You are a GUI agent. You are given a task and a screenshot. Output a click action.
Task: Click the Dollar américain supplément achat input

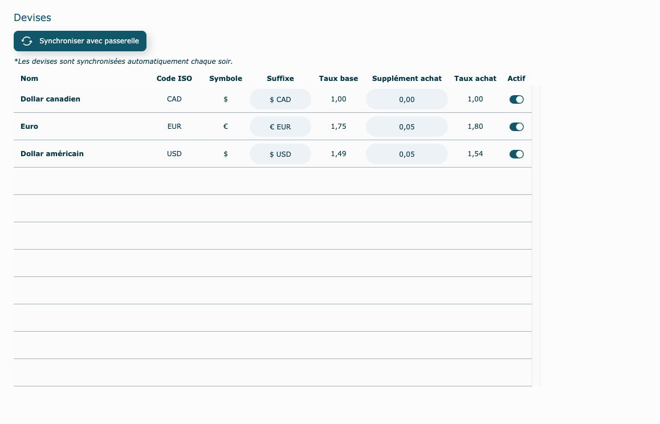click(x=406, y=154)
